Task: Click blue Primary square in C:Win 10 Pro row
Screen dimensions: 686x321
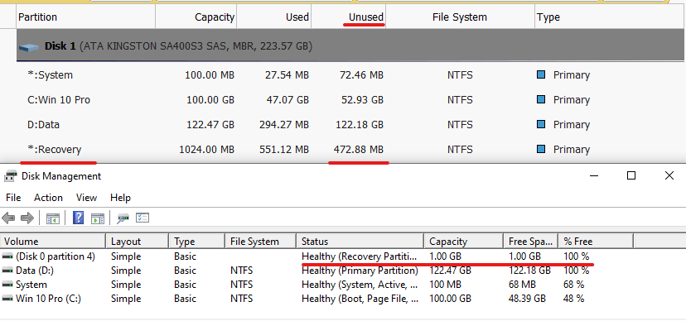Action: pyautogui.click(x=541, y=99)
